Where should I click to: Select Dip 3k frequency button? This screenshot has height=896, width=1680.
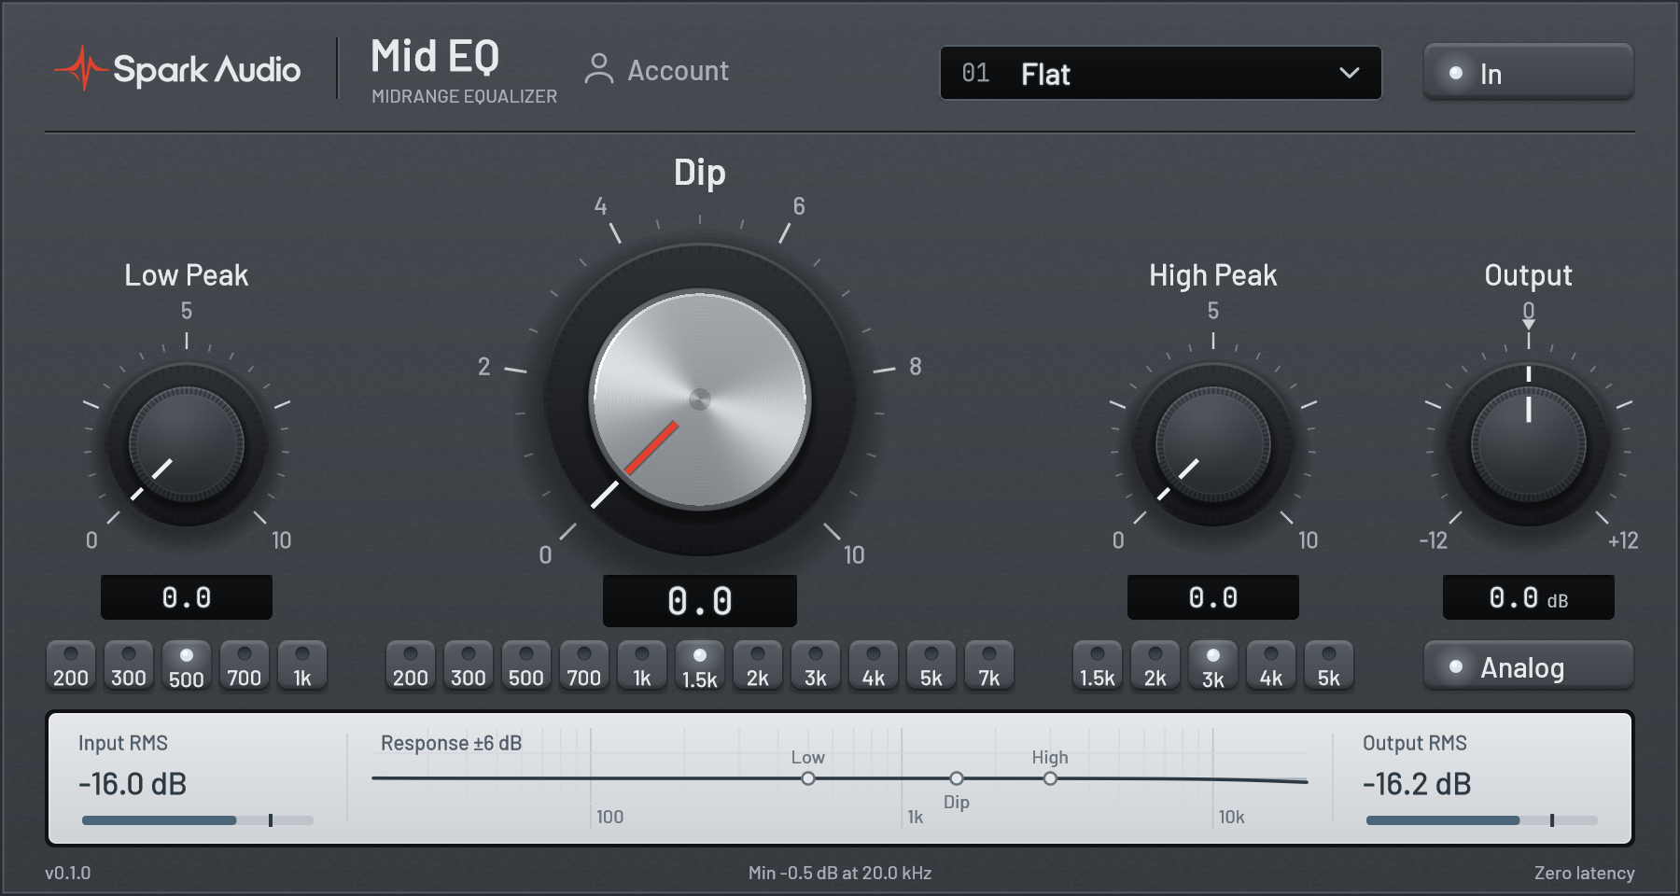(816, 666)
